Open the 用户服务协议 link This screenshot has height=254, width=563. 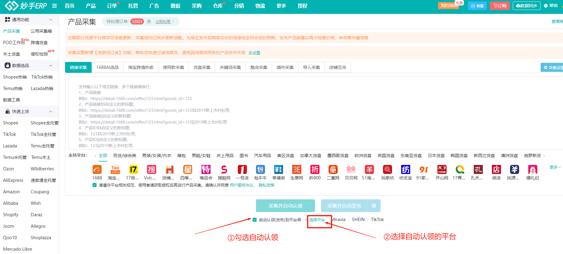(x=242, y=185)
